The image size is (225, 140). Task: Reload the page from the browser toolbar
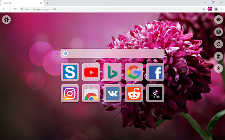[15, 9]
